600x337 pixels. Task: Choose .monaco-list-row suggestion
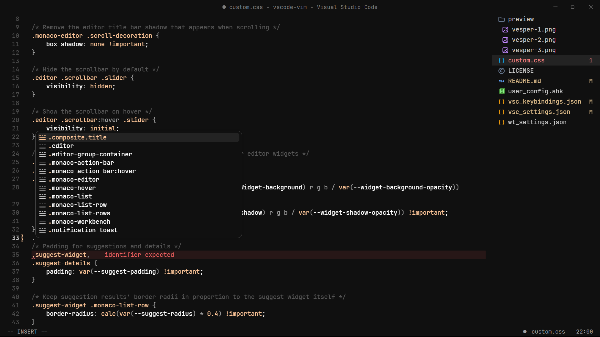[x=138, y=205]
